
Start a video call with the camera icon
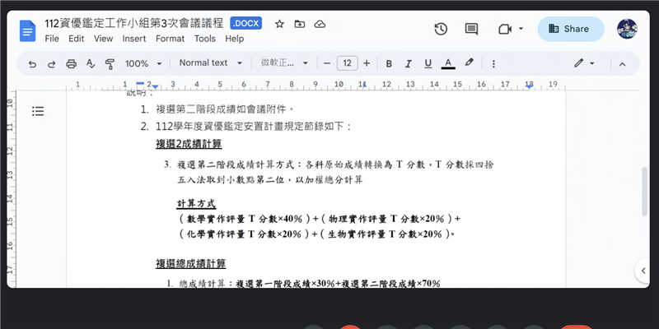coord(505,29)
